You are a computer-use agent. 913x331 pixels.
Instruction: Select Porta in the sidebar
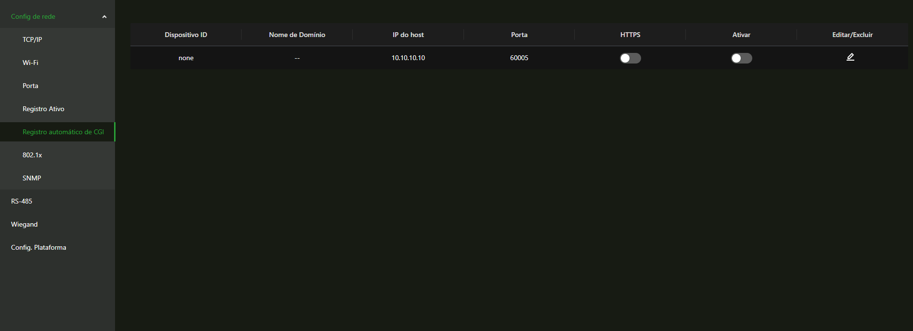tap(30, 86)
